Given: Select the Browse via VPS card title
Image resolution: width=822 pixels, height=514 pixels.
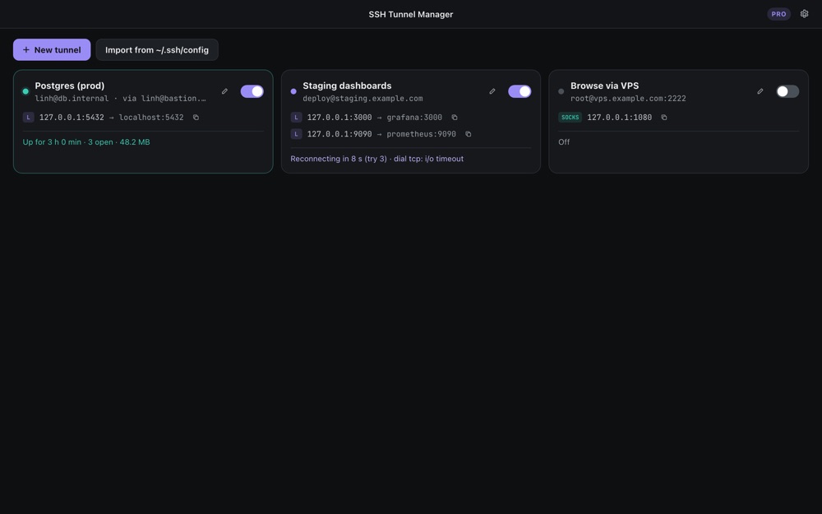Looking at the screenshot, I should 604,86.
